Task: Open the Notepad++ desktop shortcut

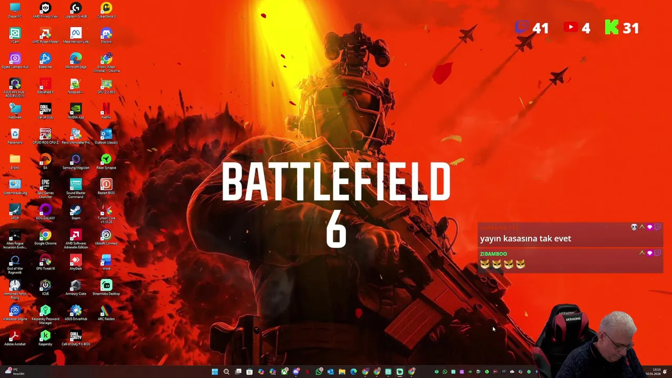Action: point(76,86)
